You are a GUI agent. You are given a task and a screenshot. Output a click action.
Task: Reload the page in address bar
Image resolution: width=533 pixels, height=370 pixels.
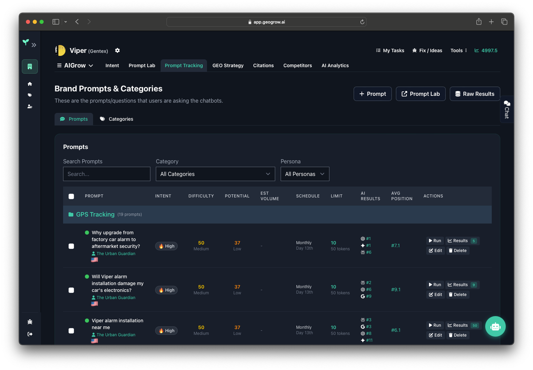click(362, 22)
